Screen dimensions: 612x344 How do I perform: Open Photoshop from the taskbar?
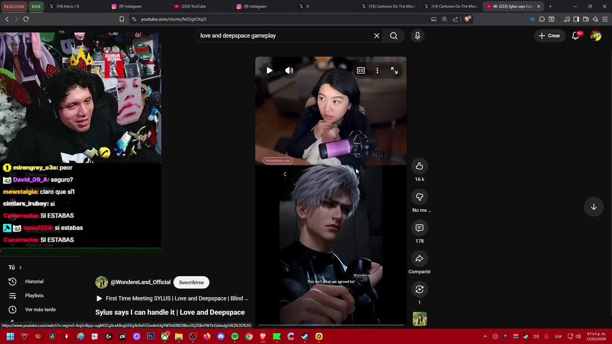(x=151, y=336)
